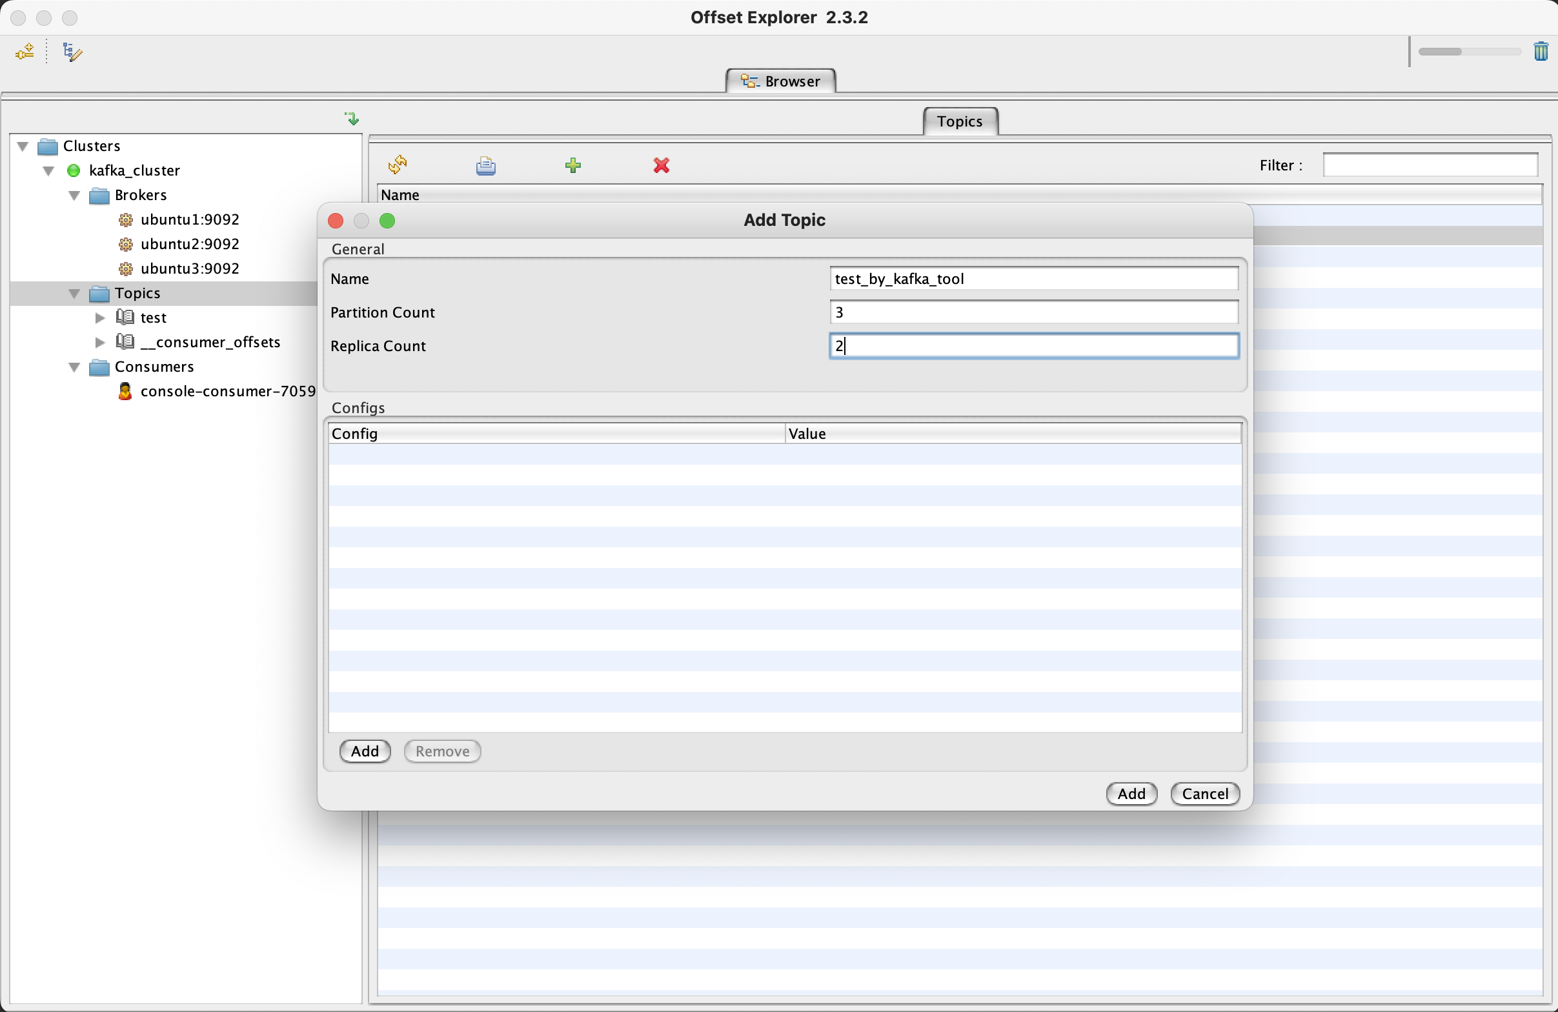Click the trash can icon at top right

tap(1541, 51)
